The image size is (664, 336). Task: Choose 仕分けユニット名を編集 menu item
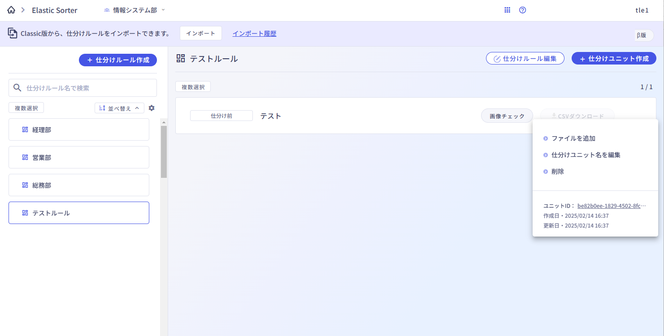pos(586,155)
